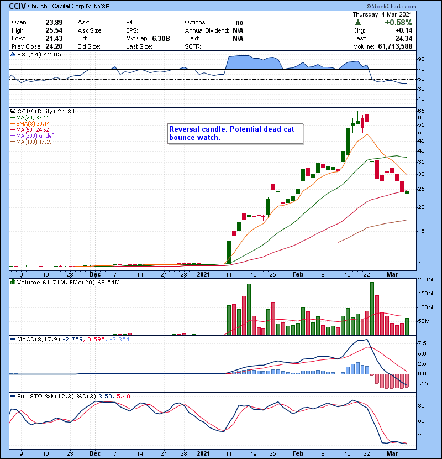Click the tallest volume bar near Feb 22
The width and height of the screenshot is (442, 459).
[372, 309]
